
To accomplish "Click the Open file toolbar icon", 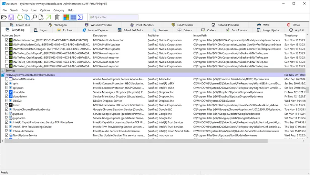I will point(4,18).
